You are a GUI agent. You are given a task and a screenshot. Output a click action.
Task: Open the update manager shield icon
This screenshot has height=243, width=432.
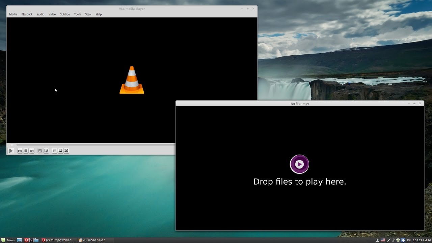pos(398,240)
